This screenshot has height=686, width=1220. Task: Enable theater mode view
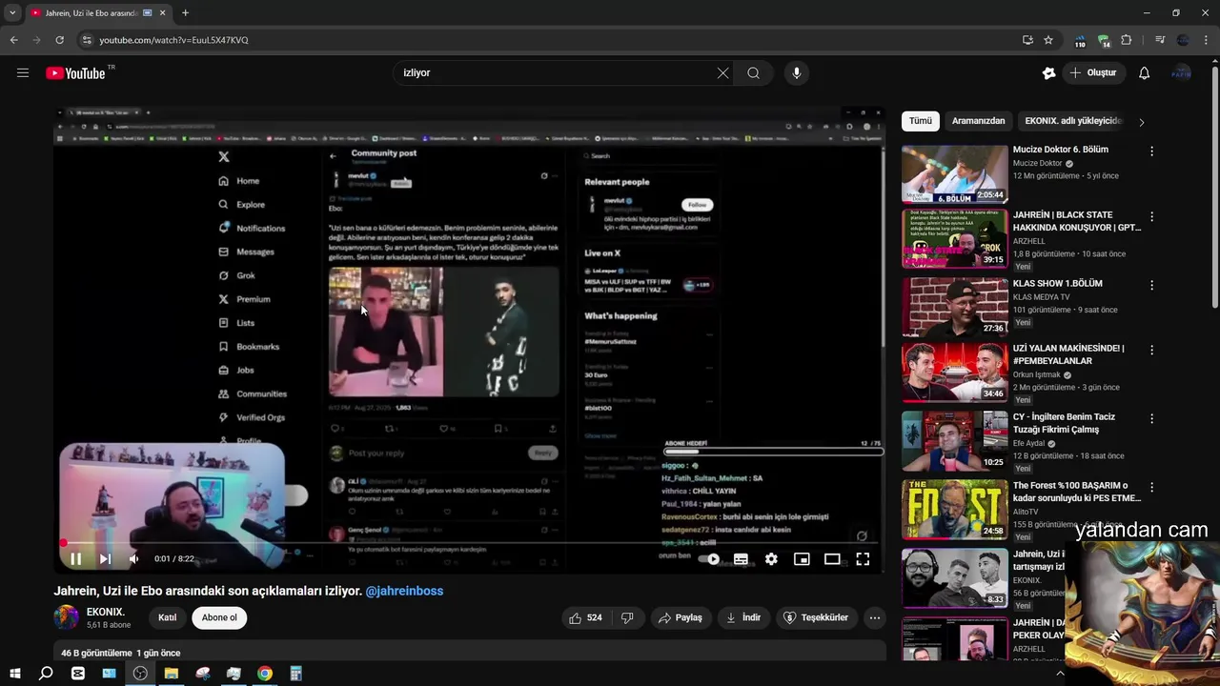click(x=832, y=559)
